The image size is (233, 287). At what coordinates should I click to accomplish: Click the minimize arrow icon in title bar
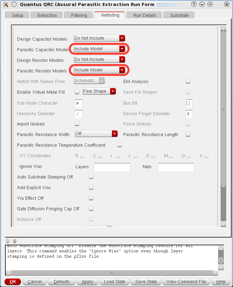coord(202,5)
